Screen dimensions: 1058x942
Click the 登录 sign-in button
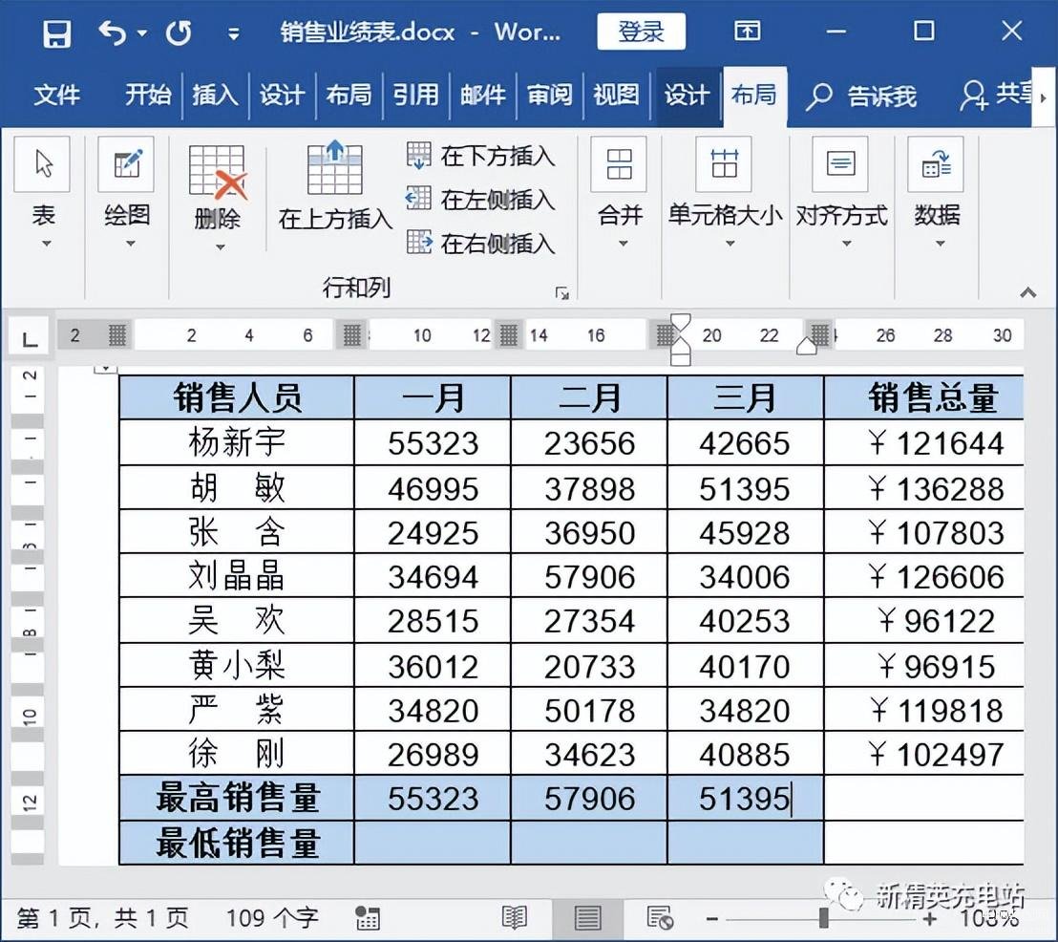click(641, 32)
